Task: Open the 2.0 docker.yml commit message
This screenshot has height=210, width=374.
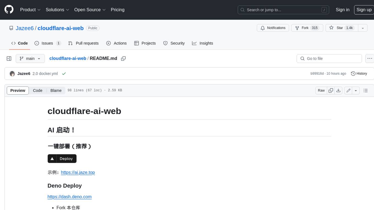Action: pos(45,74)
